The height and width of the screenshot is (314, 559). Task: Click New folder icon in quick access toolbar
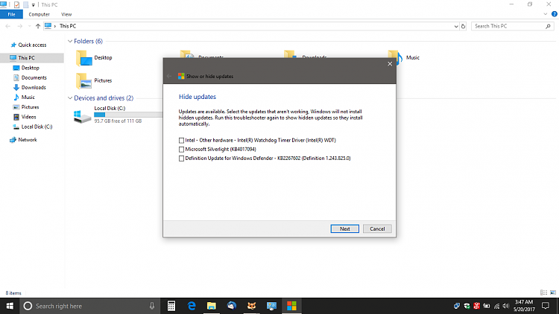(x=25, y=4)
